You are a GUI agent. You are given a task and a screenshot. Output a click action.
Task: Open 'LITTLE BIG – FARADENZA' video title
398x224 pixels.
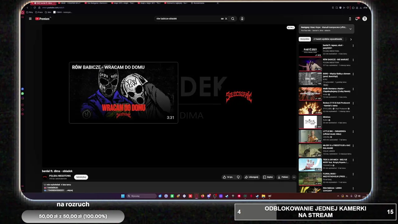click(x=334, y=133)
